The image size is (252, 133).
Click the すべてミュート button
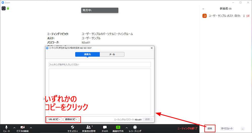227,128
